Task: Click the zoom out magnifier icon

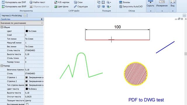Action: [108, 2]
